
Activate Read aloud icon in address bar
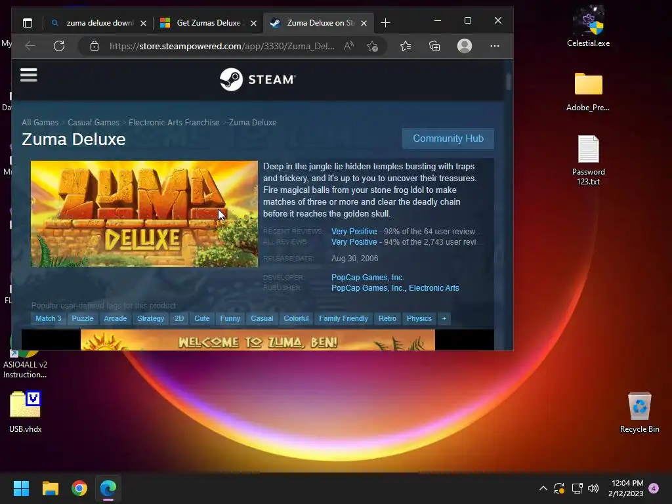coord(349,46)
